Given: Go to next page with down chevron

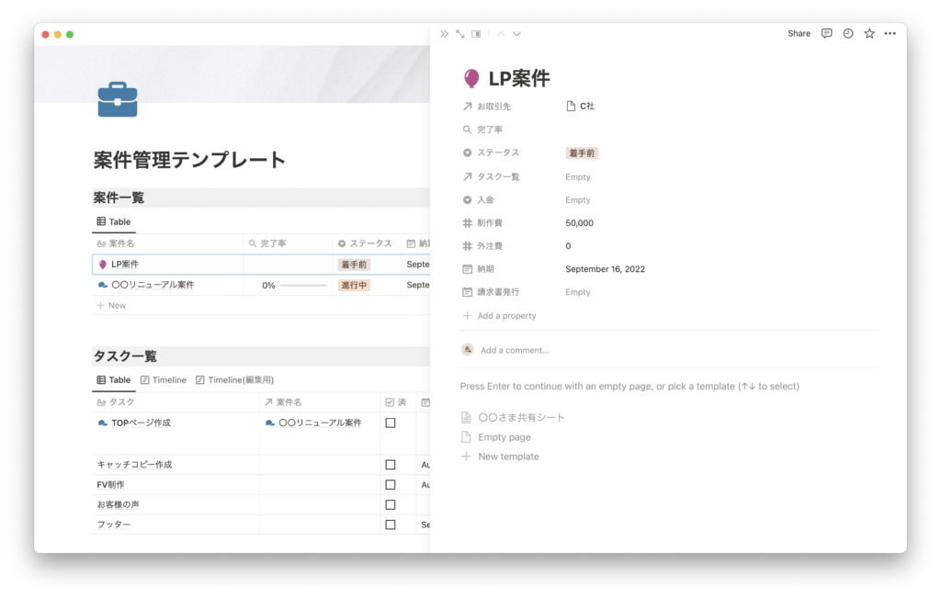Looking at the screenshot, I should pos(516,34).
